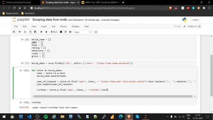Go to the browser home page
213x120 pixels.
pyautogui.click(x=20, y=8)
